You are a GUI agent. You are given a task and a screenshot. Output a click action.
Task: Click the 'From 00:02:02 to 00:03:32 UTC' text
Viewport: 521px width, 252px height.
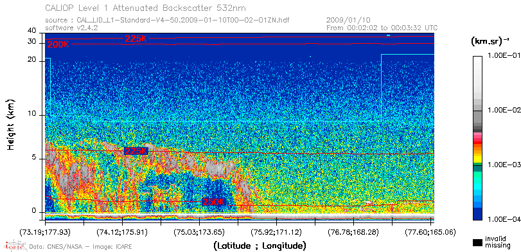382,28
